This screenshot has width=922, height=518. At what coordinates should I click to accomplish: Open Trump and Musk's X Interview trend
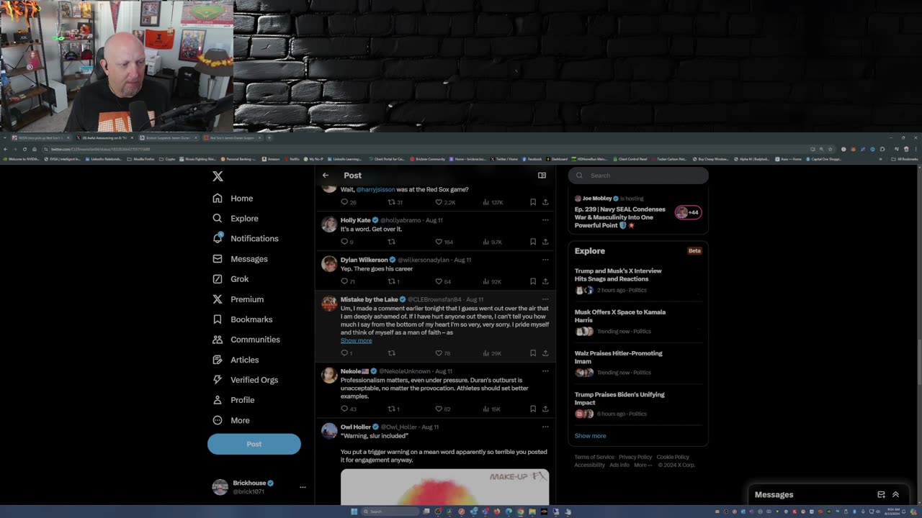click(618, 275)
